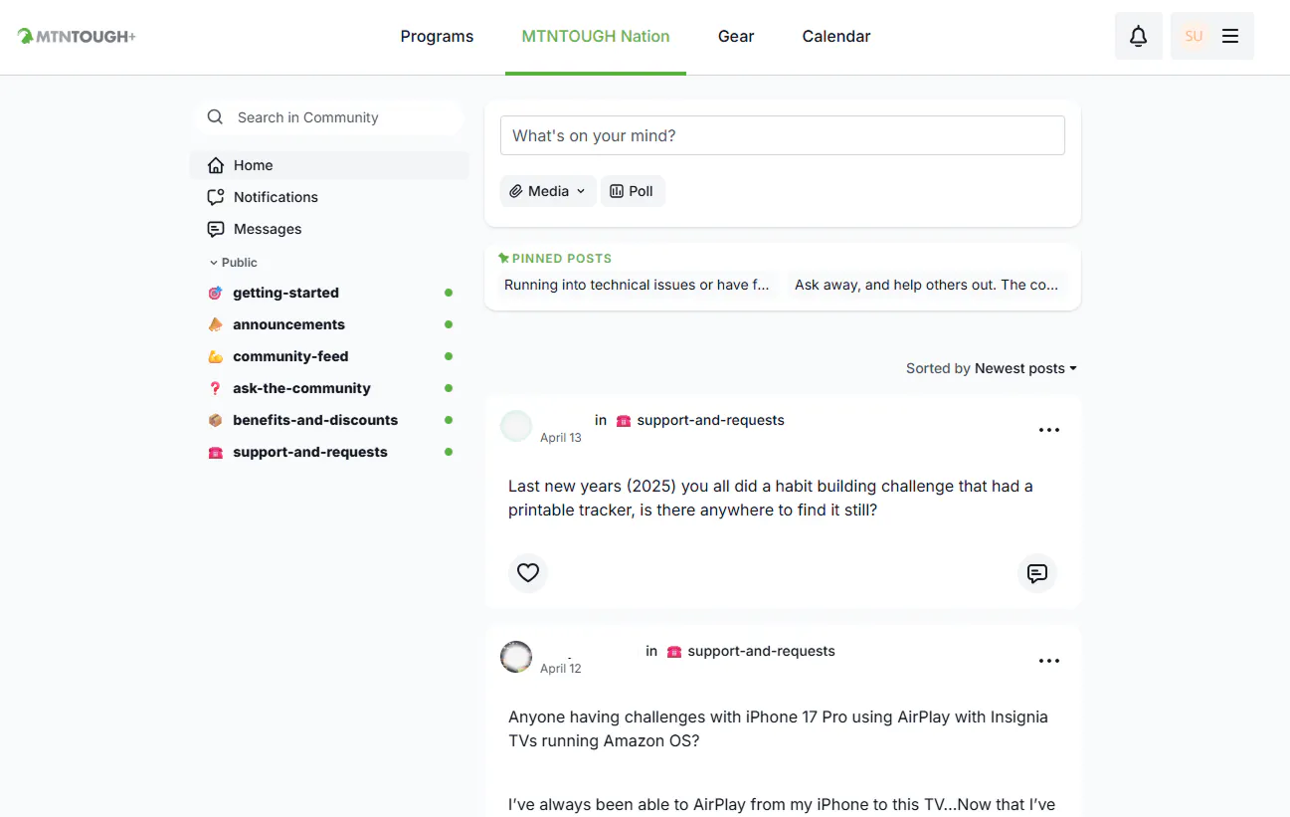Open the Gear tab
Image resolution: width=1290 pixels, height=817 pixels.
click(736, 36)
